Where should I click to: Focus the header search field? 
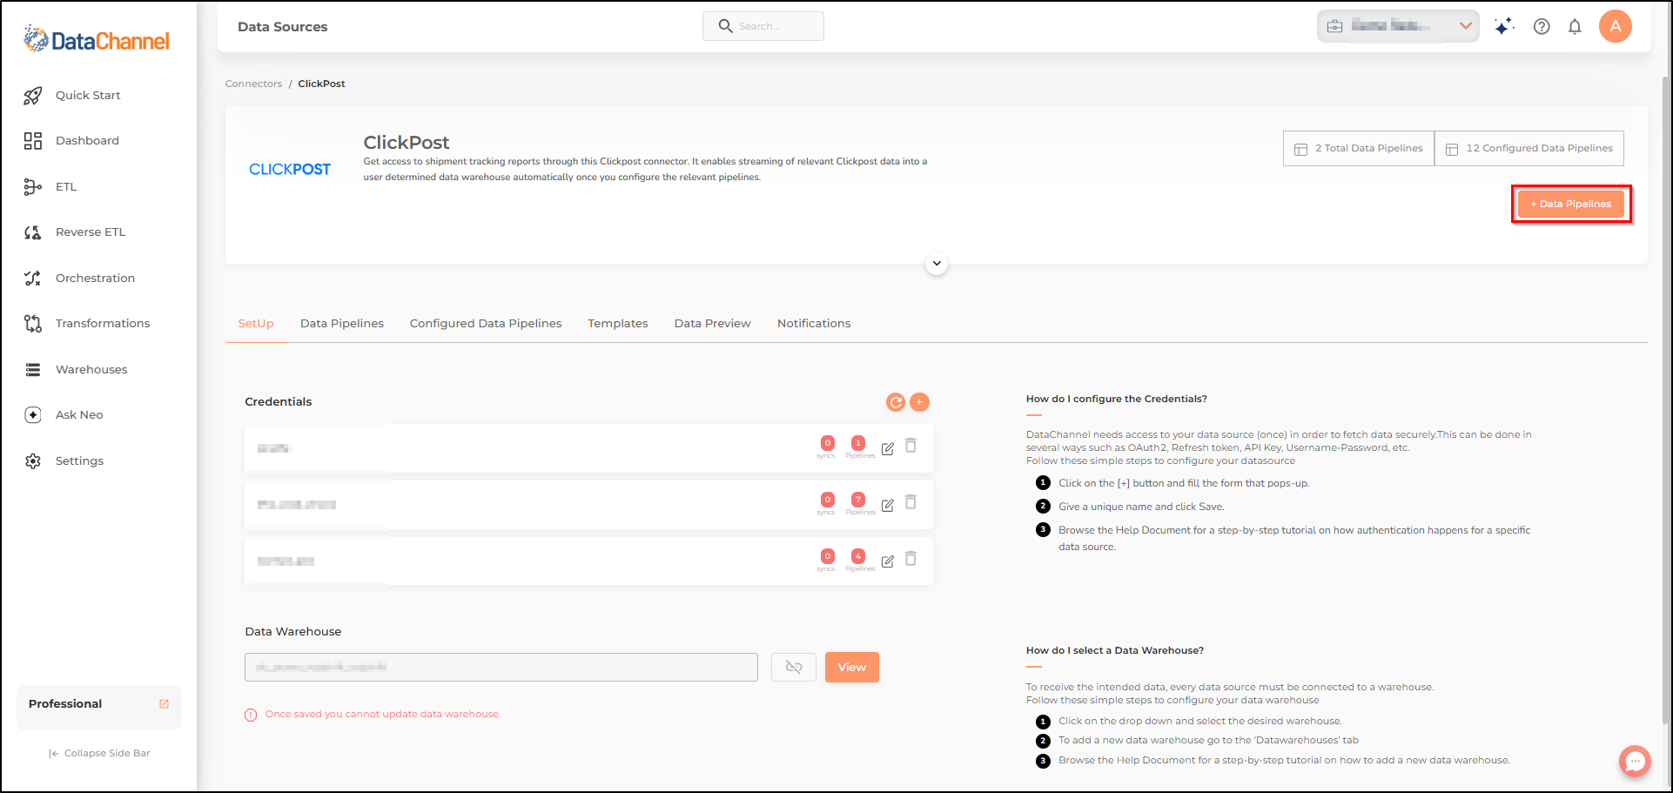point(763,26)
